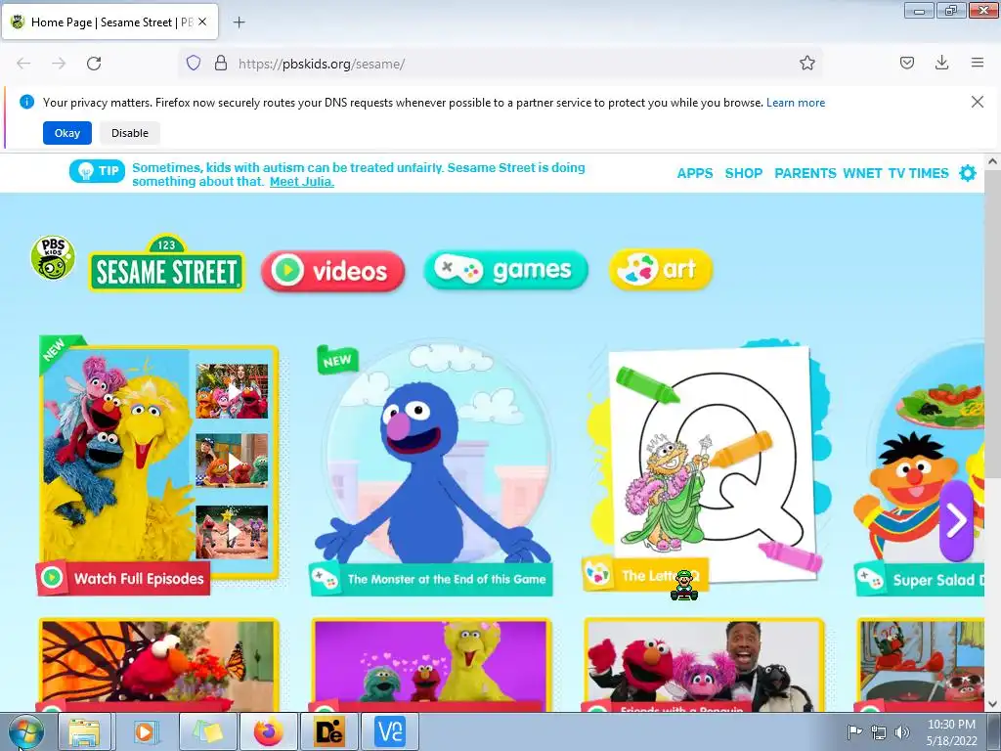Go back to previous page
The width and height of the screenshot is (1001, 751).
[23, 64]
